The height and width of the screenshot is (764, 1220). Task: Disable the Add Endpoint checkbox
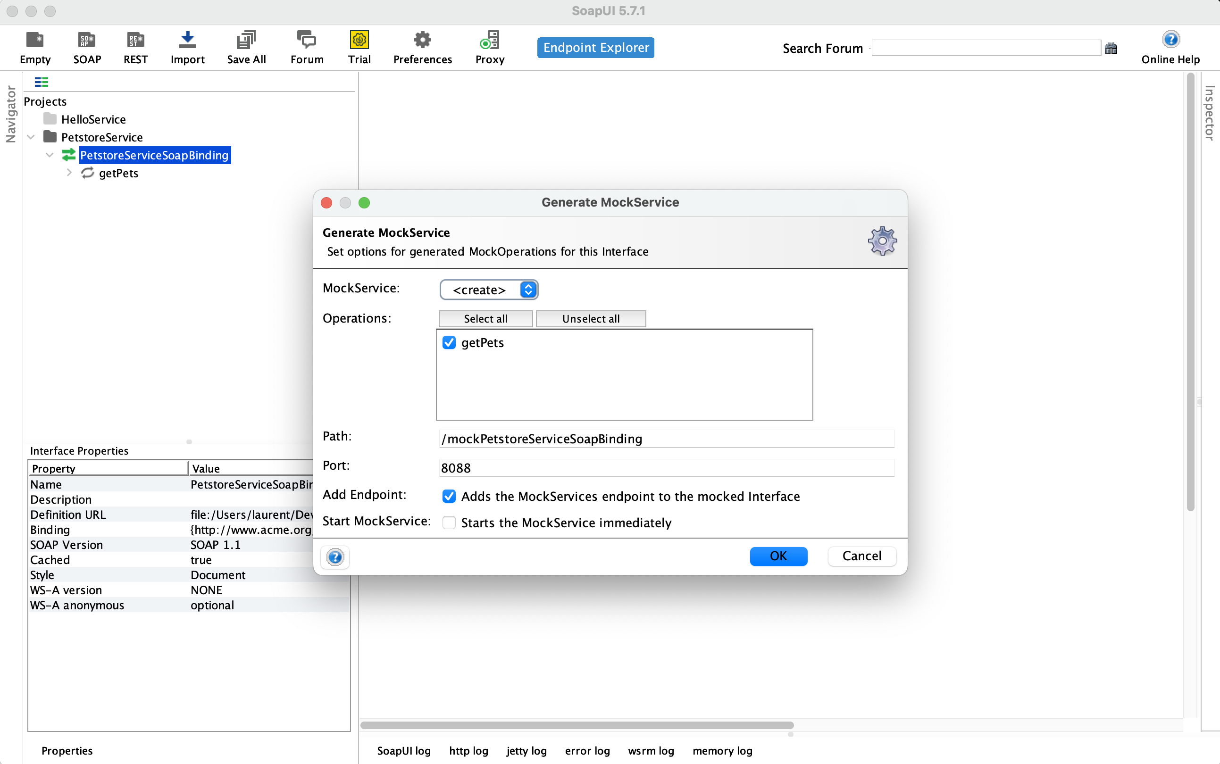point(449,496)
